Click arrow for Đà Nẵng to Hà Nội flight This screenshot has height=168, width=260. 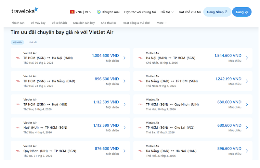[247, 151]
